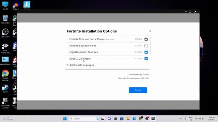This screenshot has height=122, width=218.
Task: Open Windows Start menu
Action: (x=65, y=119)
